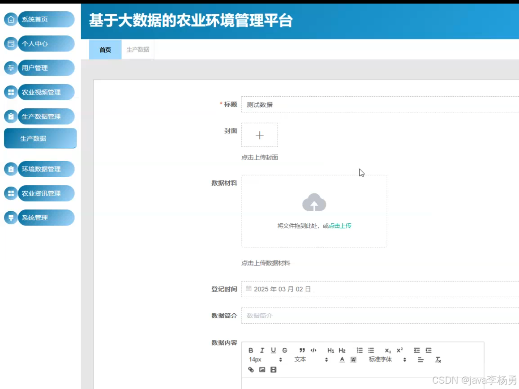Image resolution: width=519 pixels, height=389 pixels.
Task: Click the insert image icon
Action: [x=262, y=370]
